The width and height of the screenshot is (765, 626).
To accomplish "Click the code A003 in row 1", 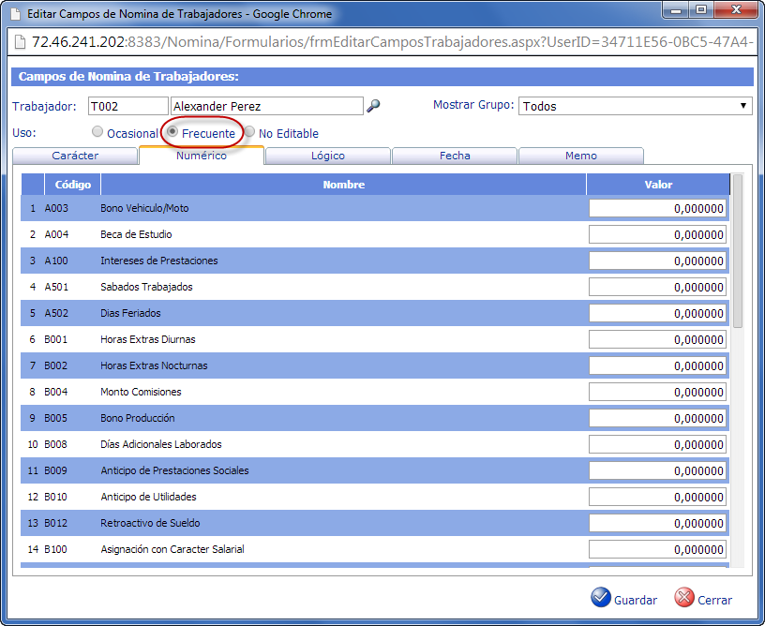I will (x=56, y=208).
